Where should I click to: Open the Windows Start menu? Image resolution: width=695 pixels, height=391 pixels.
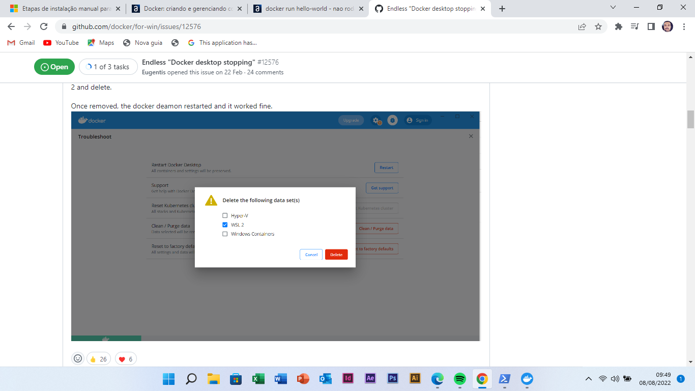168,379
